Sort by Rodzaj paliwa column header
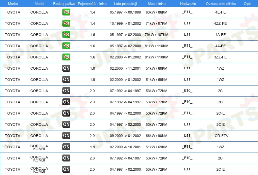The image size is (258, 175). pyautogui.click(x=64, y=4)
